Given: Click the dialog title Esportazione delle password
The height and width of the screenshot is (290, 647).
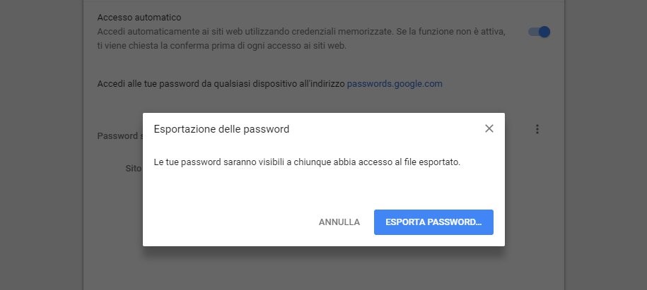Looking at the screenshot, I should coord(221,129).
